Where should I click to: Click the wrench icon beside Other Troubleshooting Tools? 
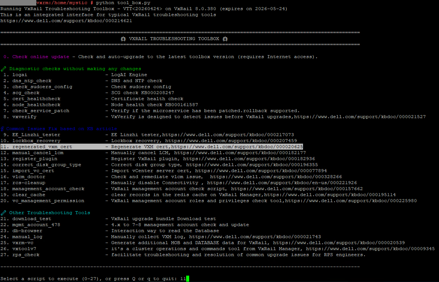point(3,213)
